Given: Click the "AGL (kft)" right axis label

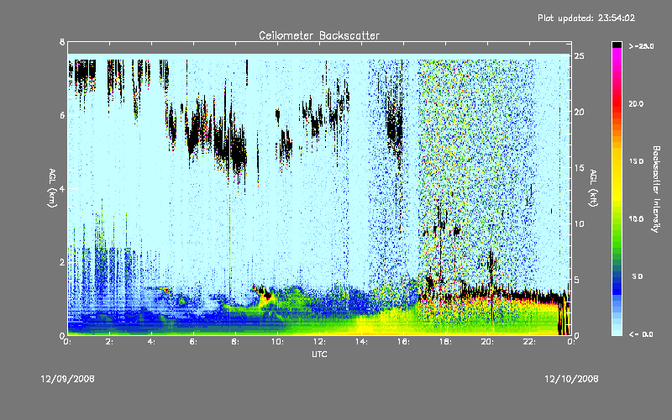Looking at the screenshot, I should click(x=594, y=188).
